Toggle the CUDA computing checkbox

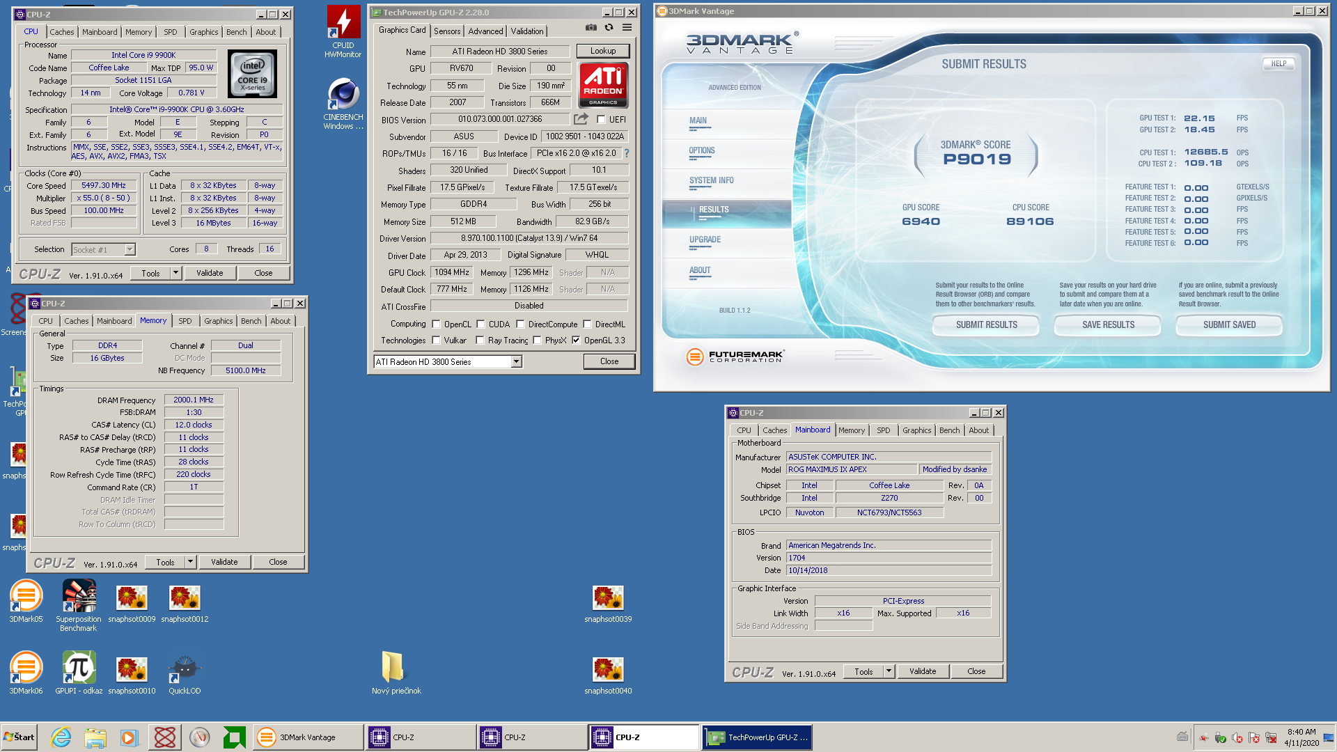pyautogui.click(x=480, y=324)
